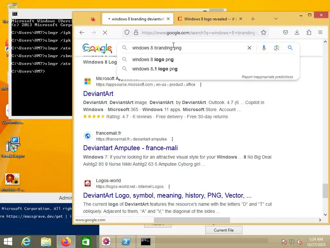The image size is (330, 248).
Task: Click scroll right arrow at bottom
Action: click(320, 220)
